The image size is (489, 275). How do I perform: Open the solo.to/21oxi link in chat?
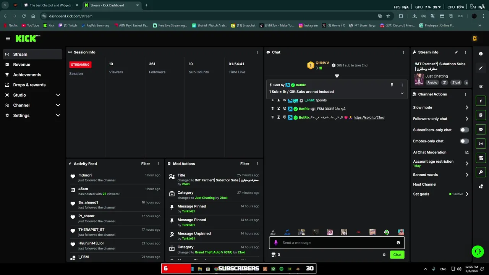tap(369, 118)
